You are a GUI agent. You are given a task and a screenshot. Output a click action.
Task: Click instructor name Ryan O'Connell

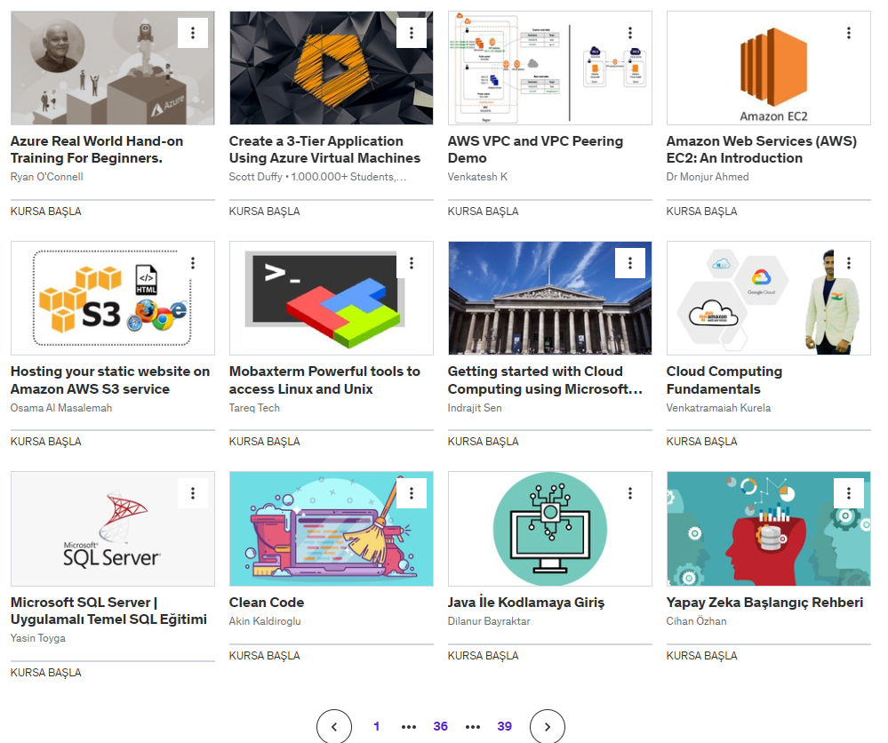(46, 177)
